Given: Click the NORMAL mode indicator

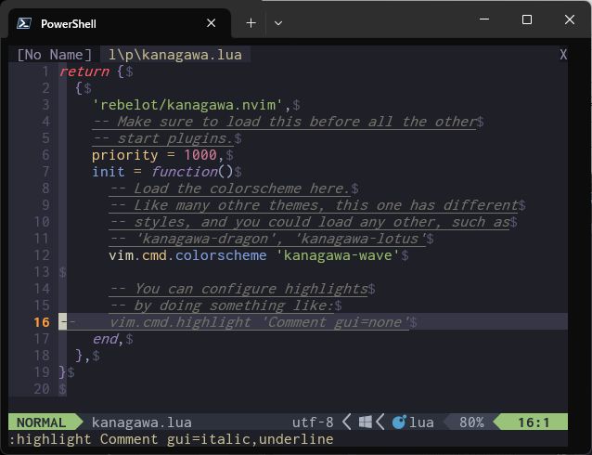Looking at the screenshot, I should (42, 422).
